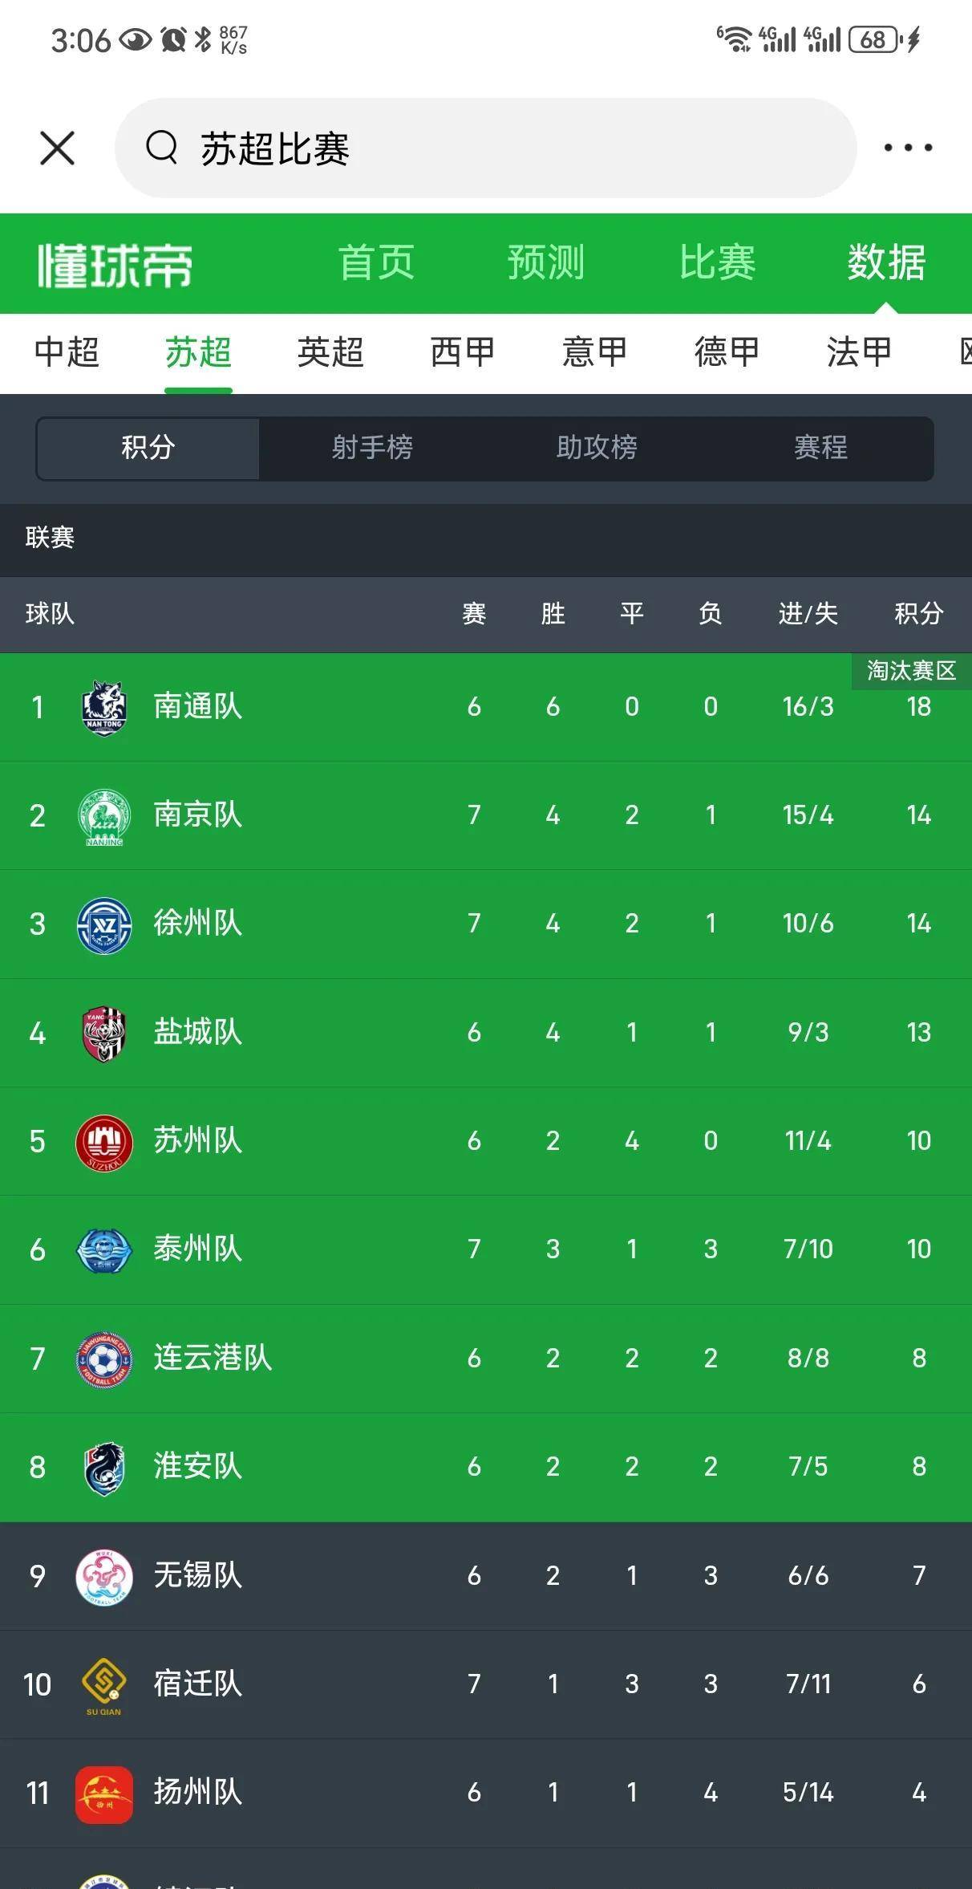
Task: Open 无锡队 team row
Action: click(x=486, y=1576)
